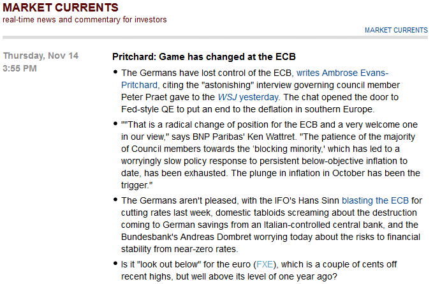Open the 'blasting the ECB' link
The image size is (433, 284).
[x=375, y=200]
